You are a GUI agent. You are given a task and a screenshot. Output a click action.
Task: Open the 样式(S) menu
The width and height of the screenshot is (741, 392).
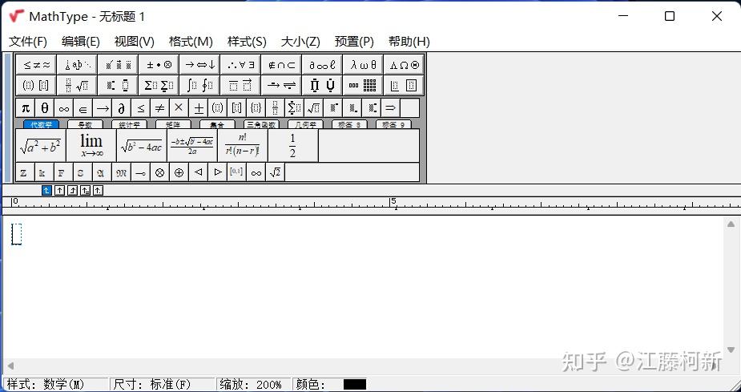pos(247,42)
